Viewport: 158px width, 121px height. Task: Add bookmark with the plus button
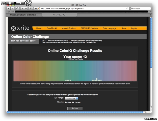[x=36, y=9]
